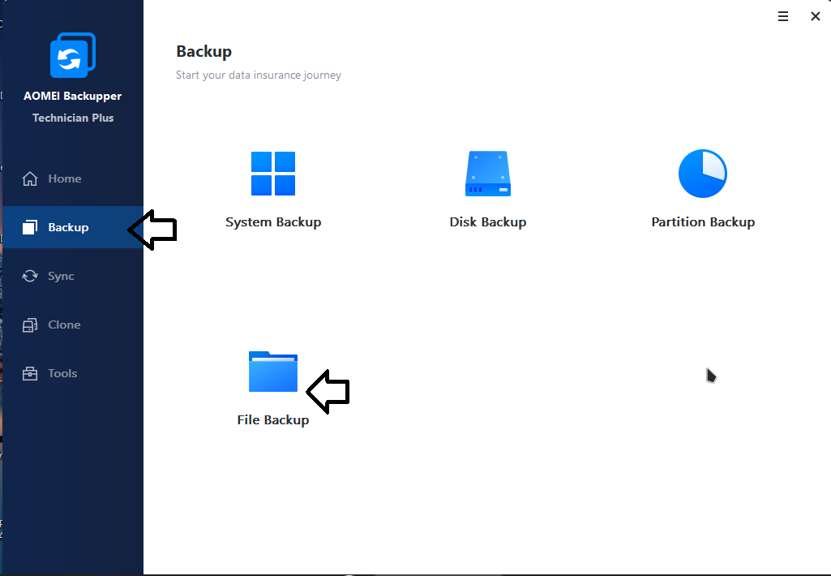Screen dimensions: 831x576
Task: Click the Partition Backup text label
Action: coord(703,222)
